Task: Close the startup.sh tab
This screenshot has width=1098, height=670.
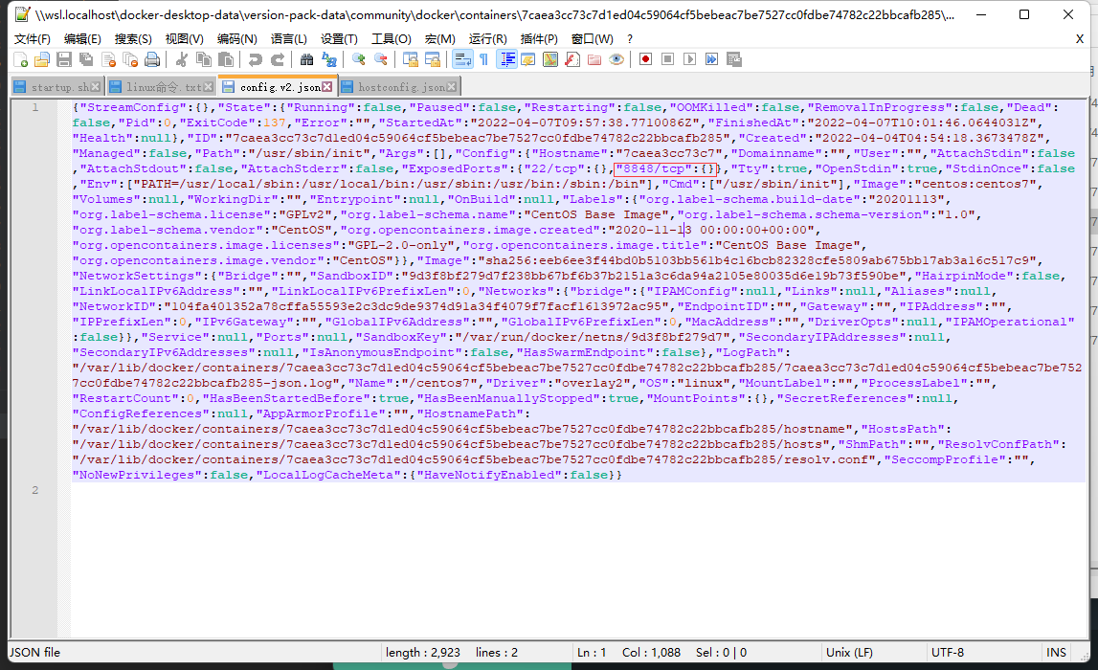Action: tap(95, 87)
